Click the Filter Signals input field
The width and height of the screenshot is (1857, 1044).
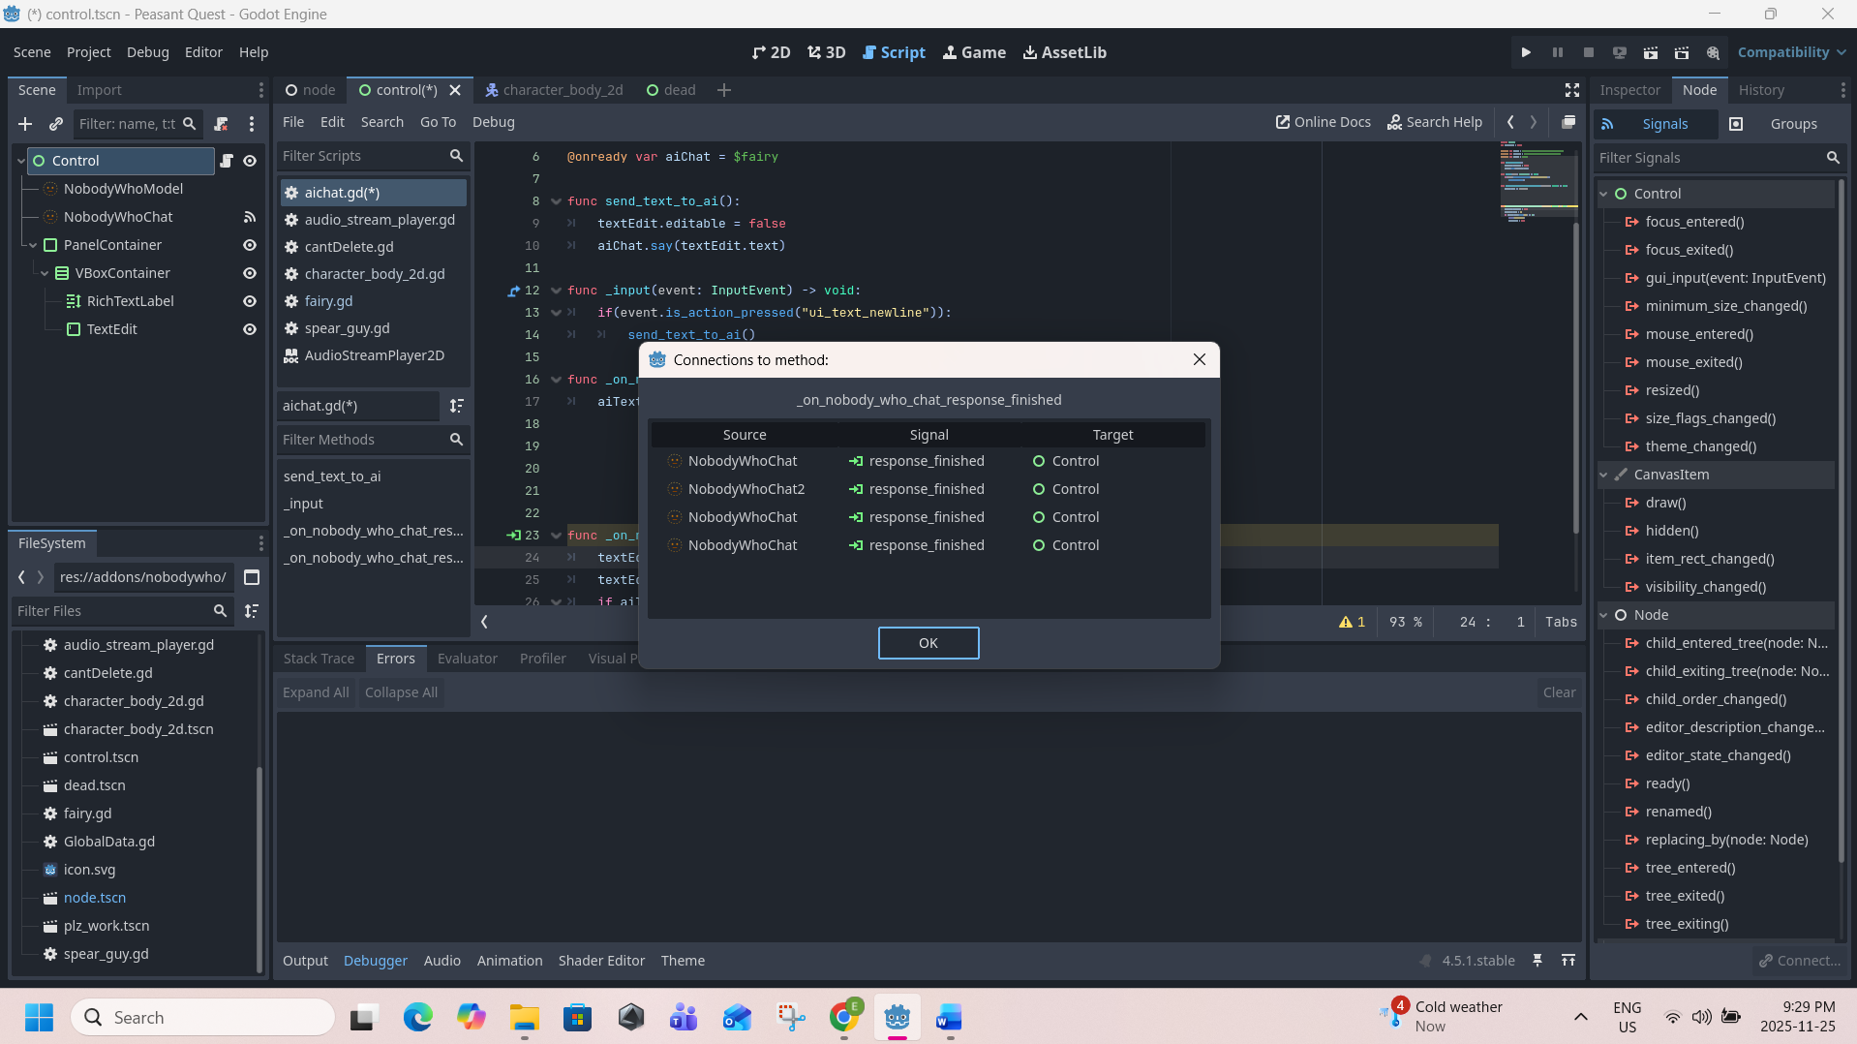click(x=1708, y=158)
